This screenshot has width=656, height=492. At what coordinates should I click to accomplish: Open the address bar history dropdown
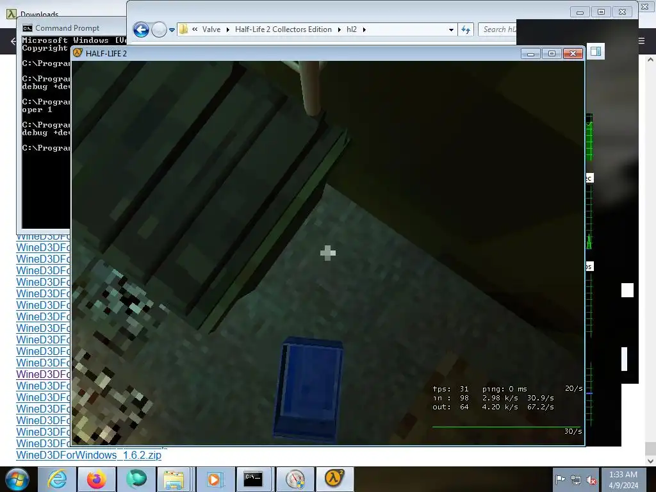coord(451,29)
